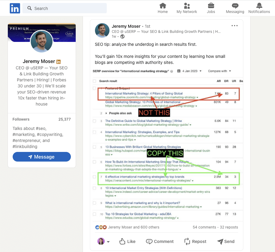Viewport: 275px width, 252px height.
Task: Open the 32 reposts link
Action: tap(229, 227)
